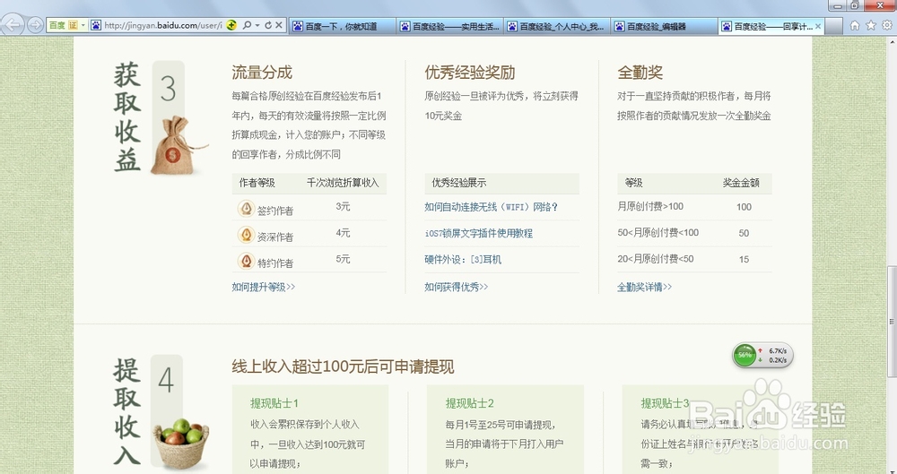The height and width of the screenshot is (474, 897).
Task: Open the address bar search dropdown arrow
Action: pos(257,25)
